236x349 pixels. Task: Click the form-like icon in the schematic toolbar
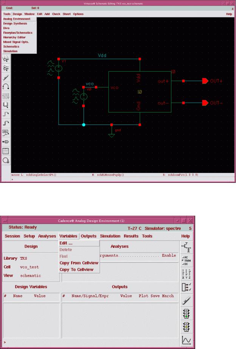point(6,151)
